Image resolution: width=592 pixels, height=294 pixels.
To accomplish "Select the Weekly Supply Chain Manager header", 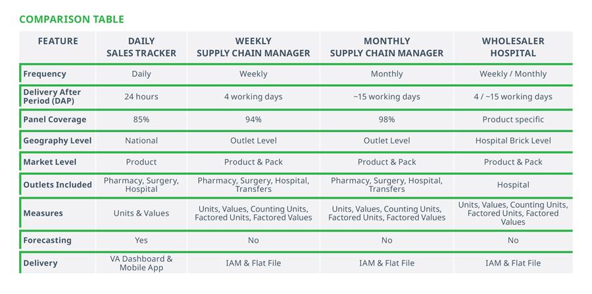I will tap(253, 47).
